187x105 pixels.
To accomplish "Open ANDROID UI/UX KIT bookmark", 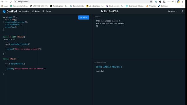I will point(39,6).
